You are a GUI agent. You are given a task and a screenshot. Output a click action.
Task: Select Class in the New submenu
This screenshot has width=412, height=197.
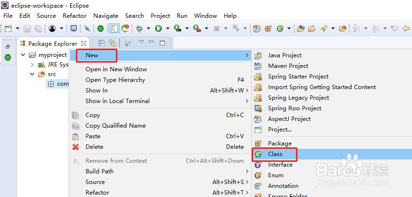[x=332, y=154]
